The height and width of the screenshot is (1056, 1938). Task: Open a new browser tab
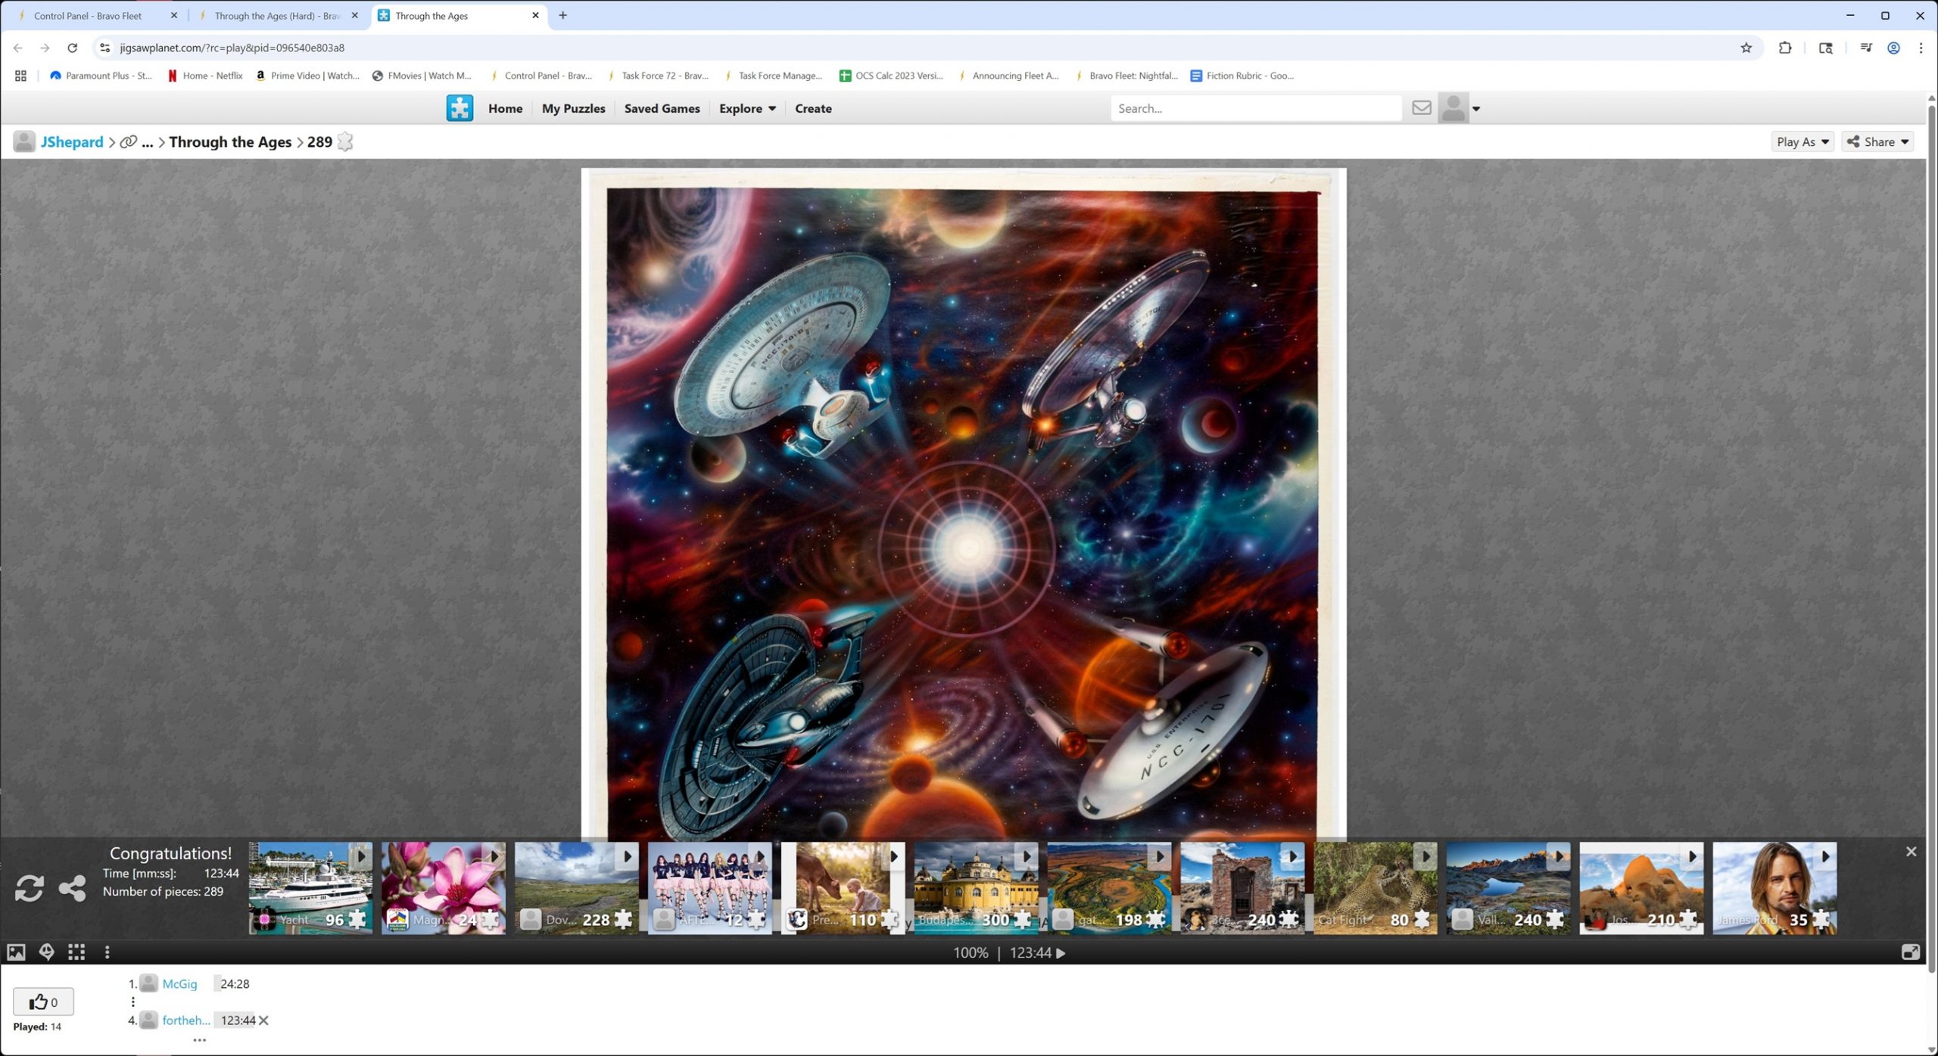click(x=562, y=15)
